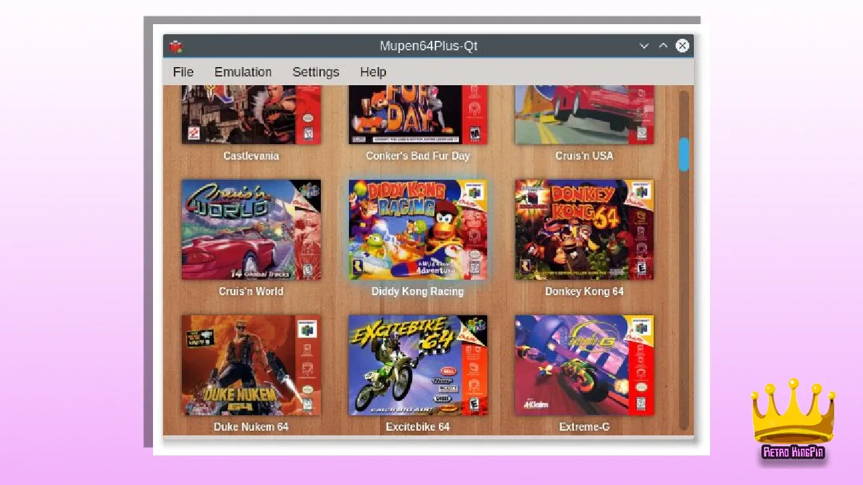Select Conker's Bad Fur Day cover
The width and height of the screenshot is (863, 485).
417,115
